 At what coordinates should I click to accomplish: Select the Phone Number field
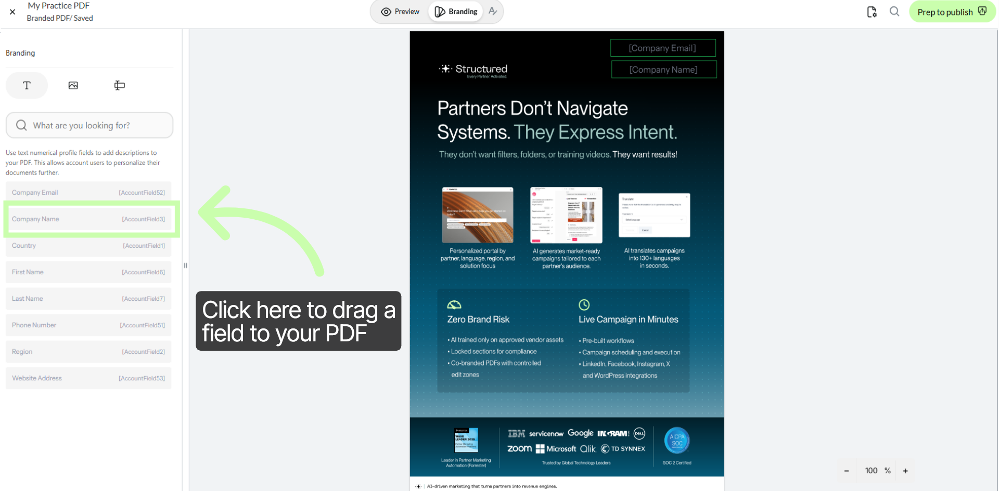point(88,325)
